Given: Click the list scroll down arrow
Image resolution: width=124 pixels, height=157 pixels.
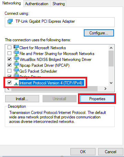Looking at the screenshot, I should pos(111,83).
